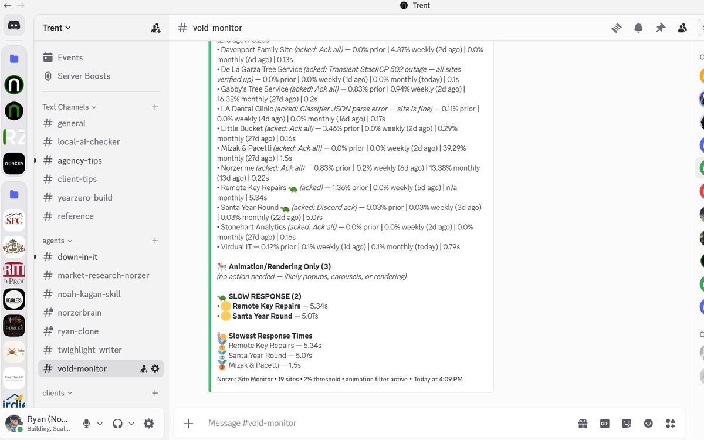Click the plus attach file button

[x=188, y=423]
